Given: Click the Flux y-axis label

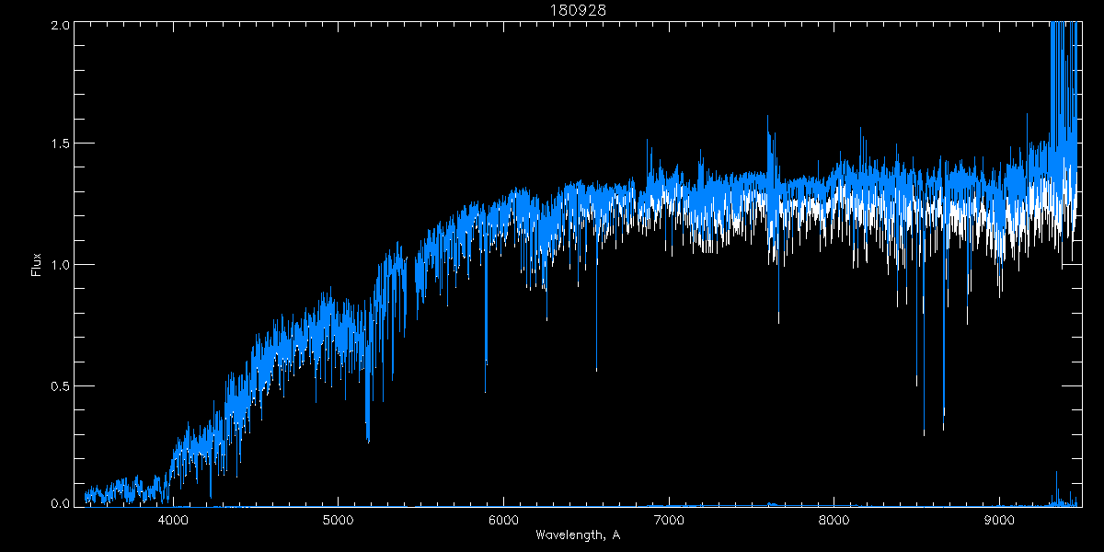Looking at the screenshot, I should point(38,265).
